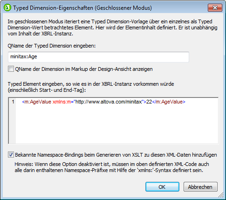Click empty area of the XML editor
This screenshot has height=200, width=226.
pos(116,124)
